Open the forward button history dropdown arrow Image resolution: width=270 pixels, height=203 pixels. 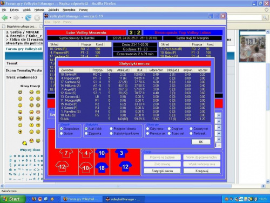(22, 18)
